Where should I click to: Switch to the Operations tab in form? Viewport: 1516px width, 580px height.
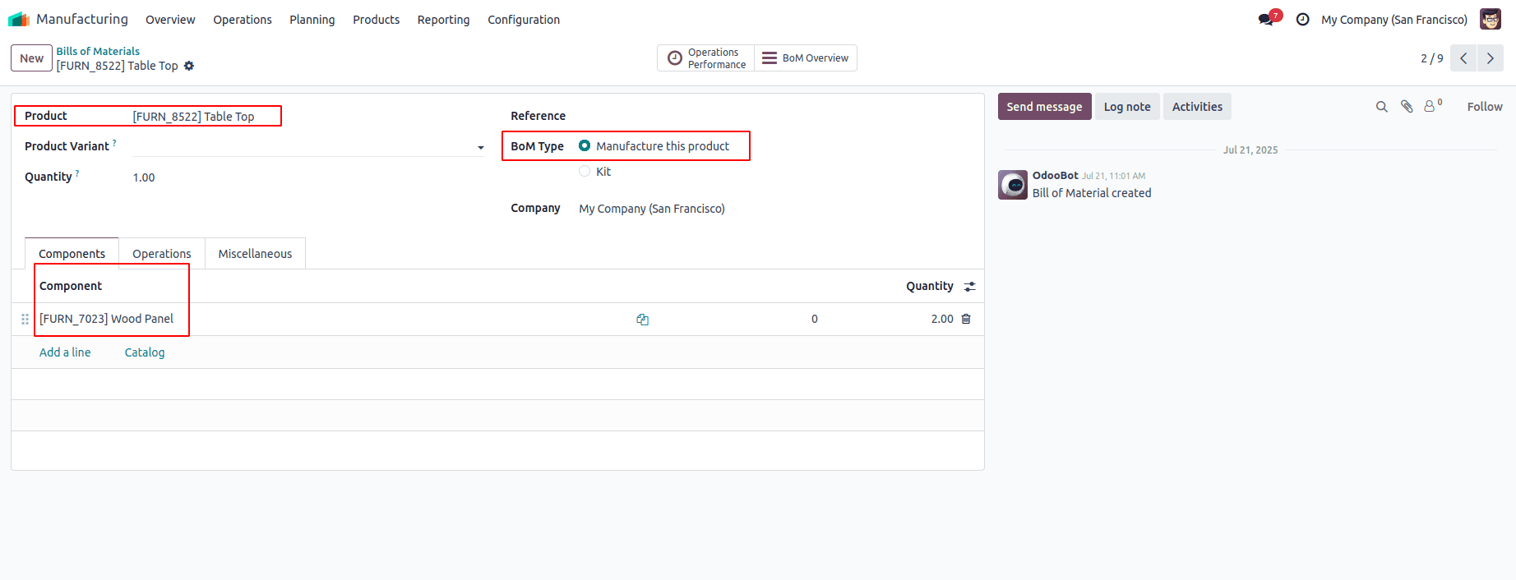(x=162, y=254)
